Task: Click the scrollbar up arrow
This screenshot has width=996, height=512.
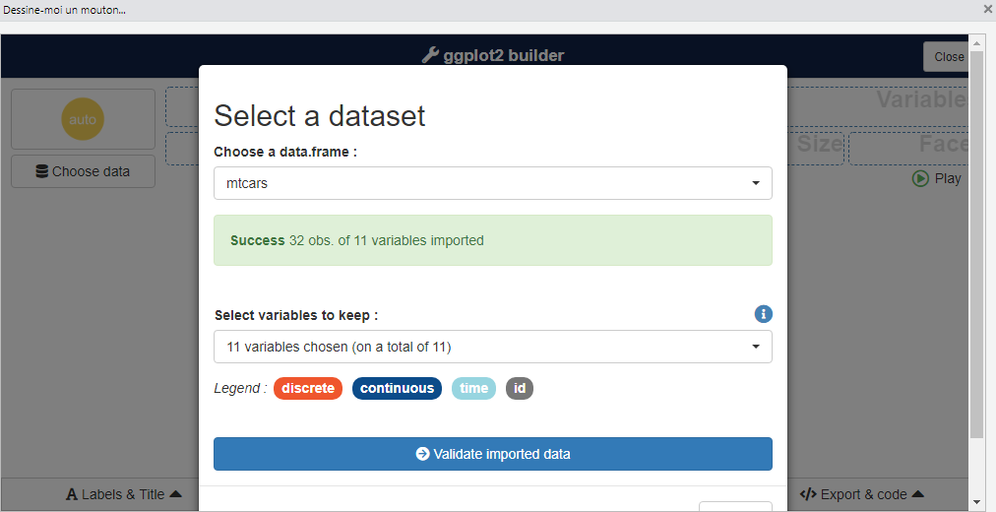Action: coord(976,42)
